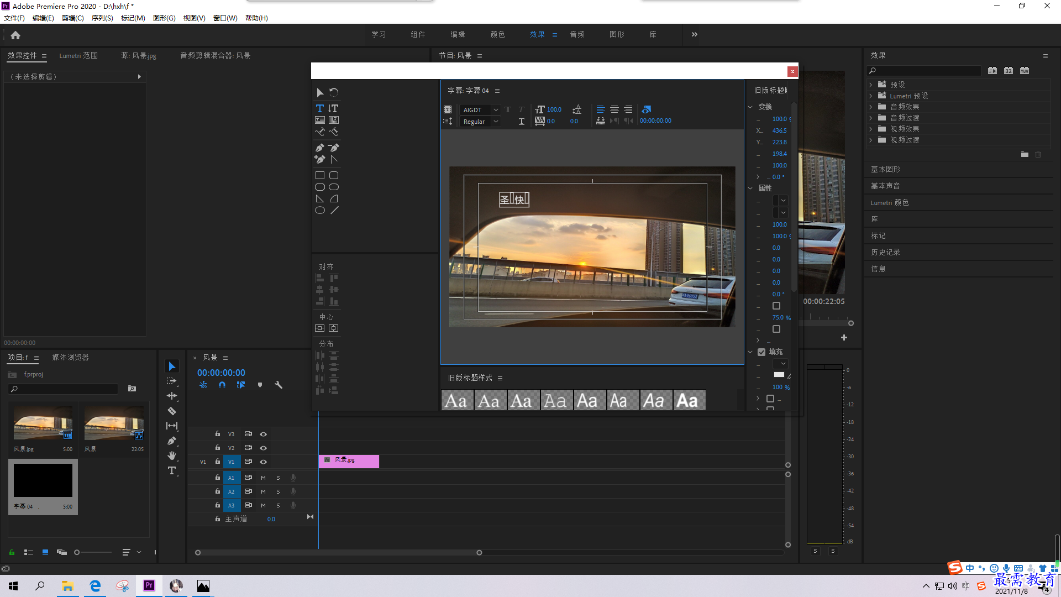Click the fill color white swatch
This screenshot has width=1061, height=597.
pyautogui.click(x=779, y=375)
